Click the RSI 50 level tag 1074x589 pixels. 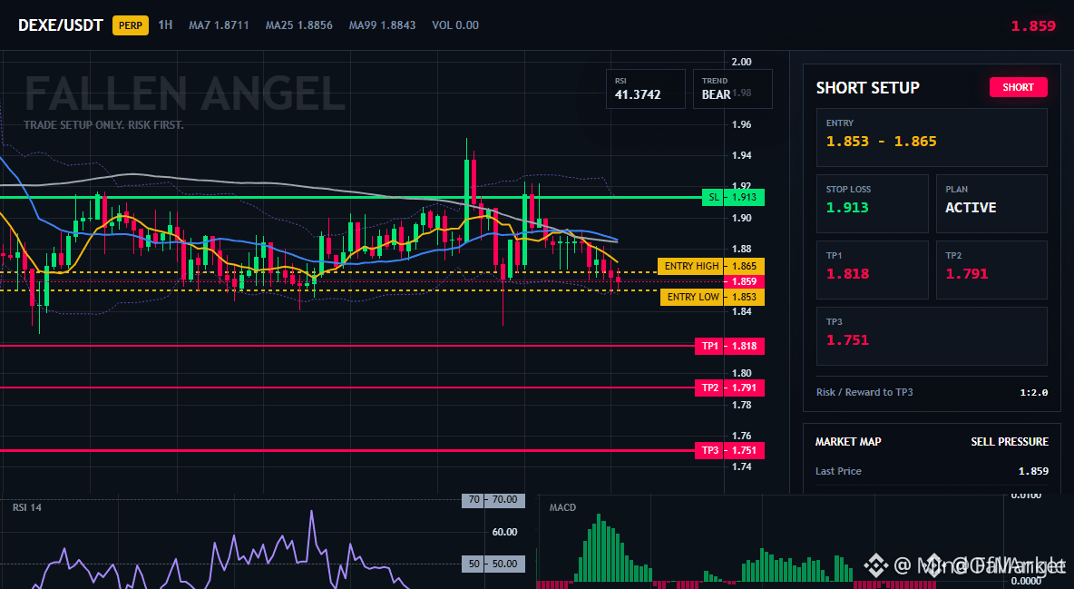pyautogui.click(x=493, y=564)
